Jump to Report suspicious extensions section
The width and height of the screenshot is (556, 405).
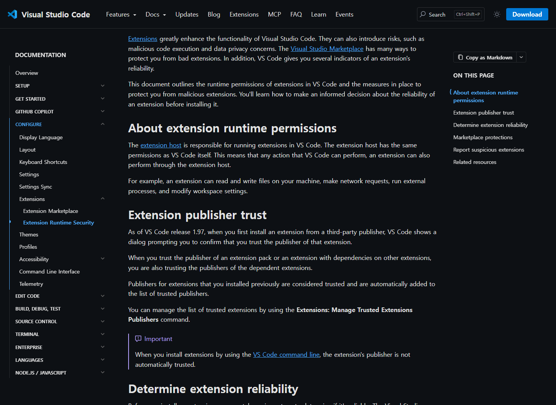[489, 150]
